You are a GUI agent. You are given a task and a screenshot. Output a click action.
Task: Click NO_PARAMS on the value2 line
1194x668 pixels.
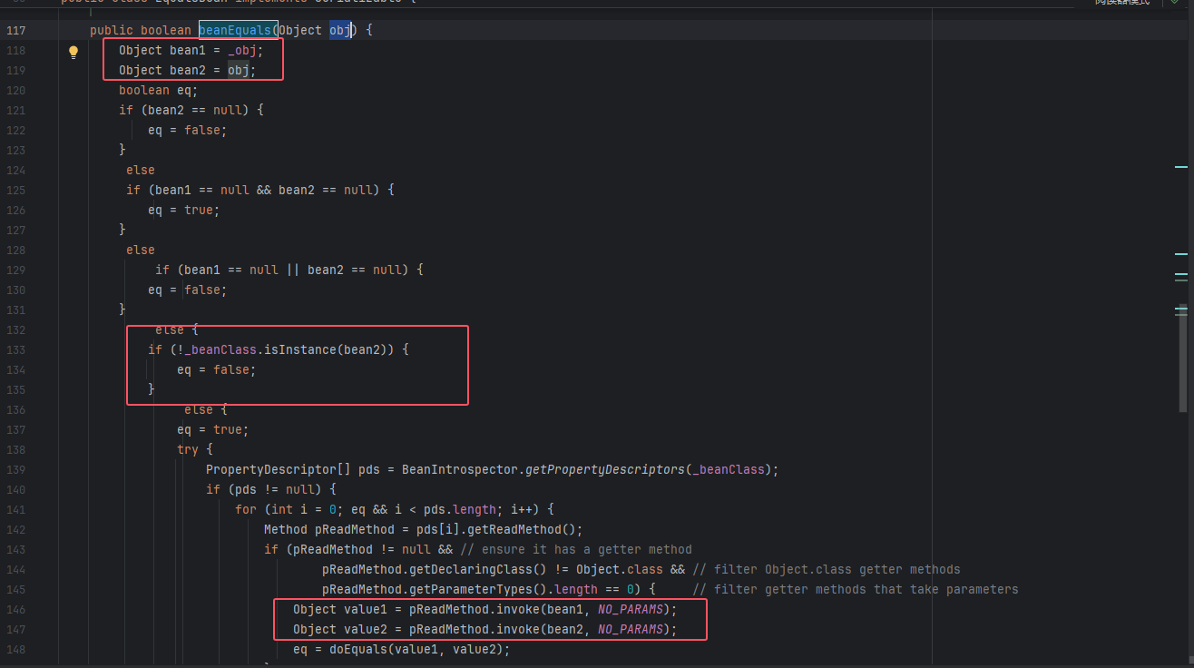(x=631, y=629)
